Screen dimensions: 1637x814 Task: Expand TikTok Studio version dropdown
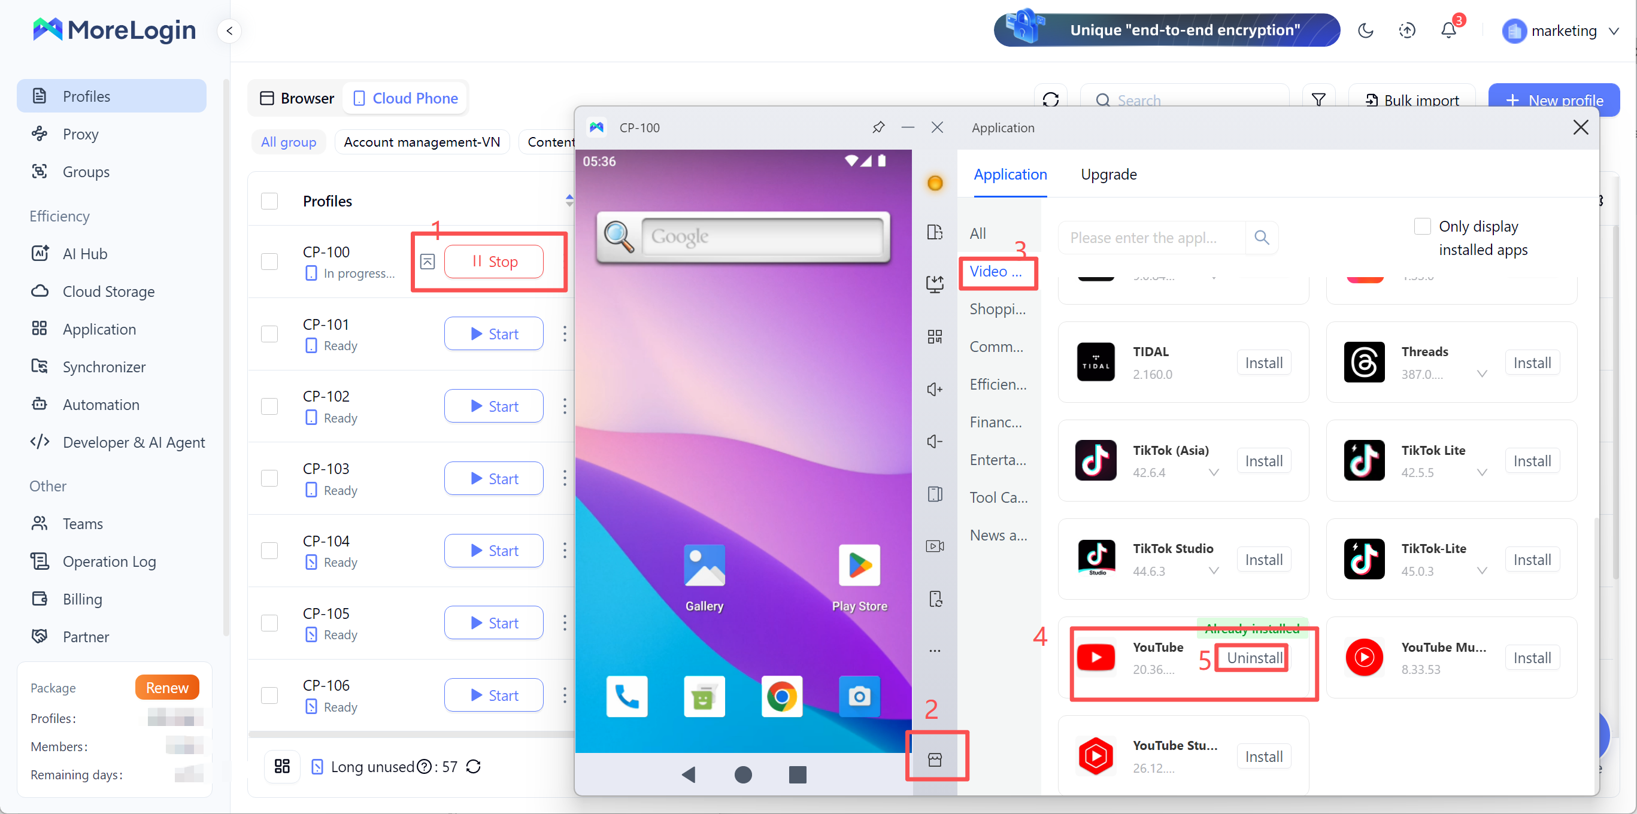tap(1213, 570)
